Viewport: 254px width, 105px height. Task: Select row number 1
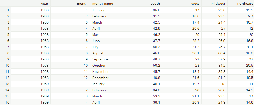[6, 10]
